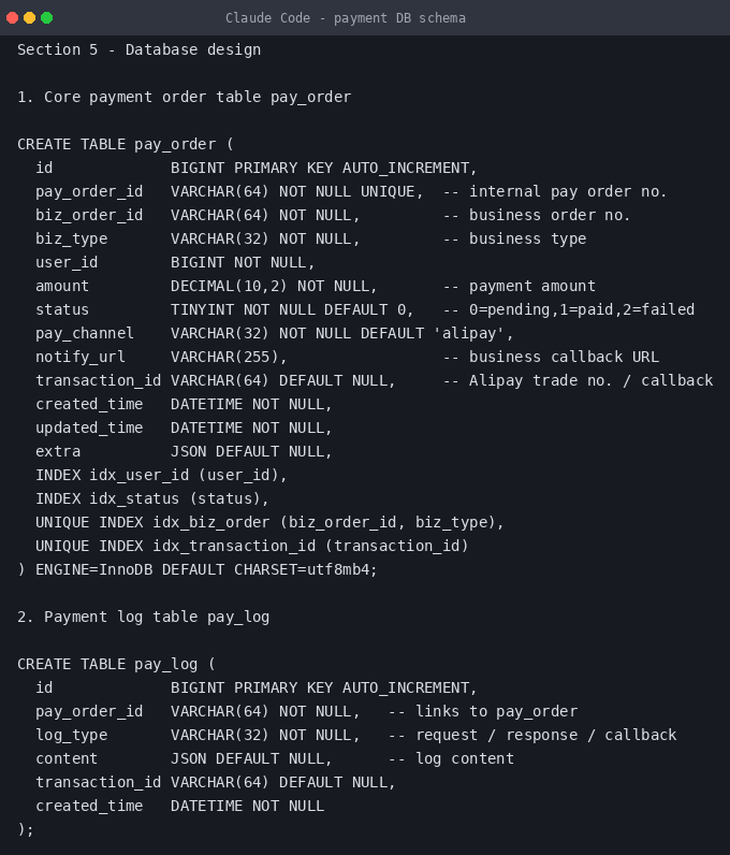This screenshot has height=855, width=730.
Task: Click the 'extra' JSON column line
Action: pos(184,452)
